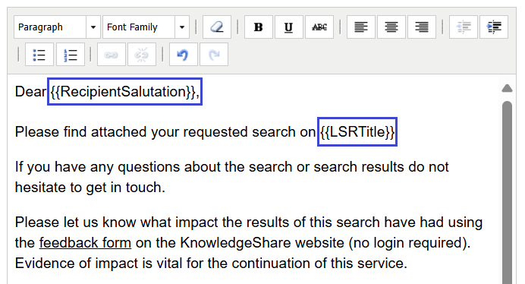Click the remove link (unlink) icon
Screen dimensions: 525x284
(x=142, y=55)
